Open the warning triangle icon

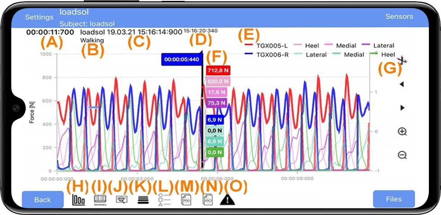pos(228,200)
